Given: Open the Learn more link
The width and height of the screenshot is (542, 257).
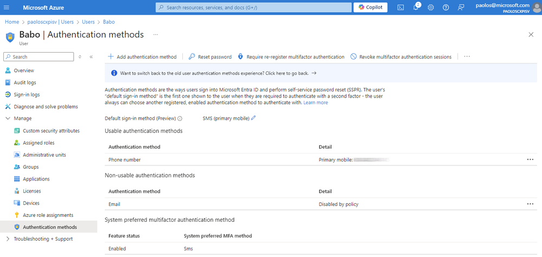Looking at the screenshot, I should [x=316, y=102].
